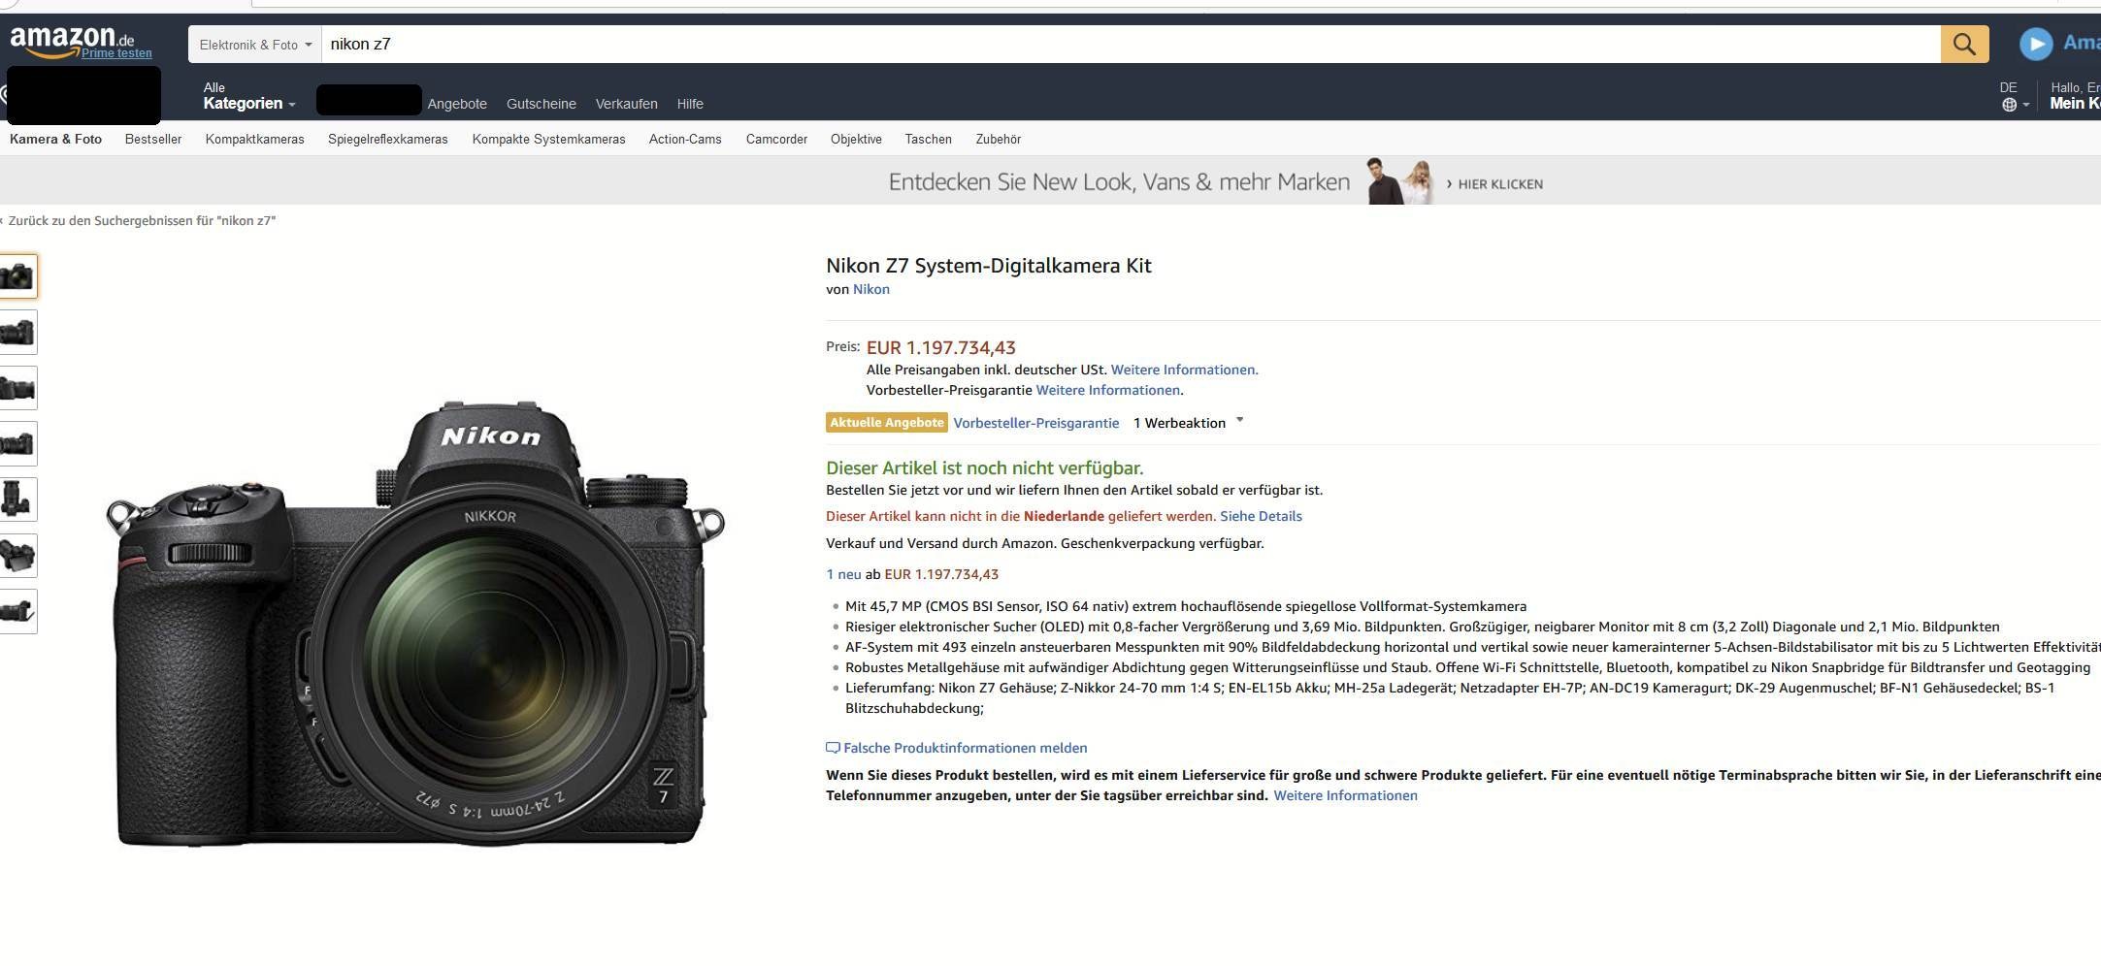The height and width of the screenshot is (966, 2101).
Task: Select the third camera thumbnail
Action: 18,388
